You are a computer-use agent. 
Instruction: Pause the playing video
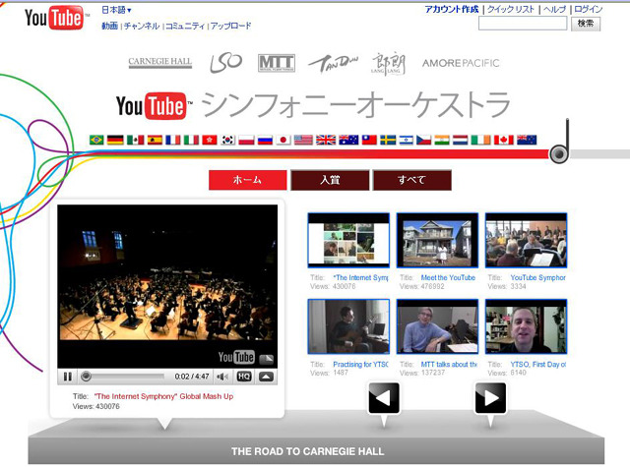point(68,377)
